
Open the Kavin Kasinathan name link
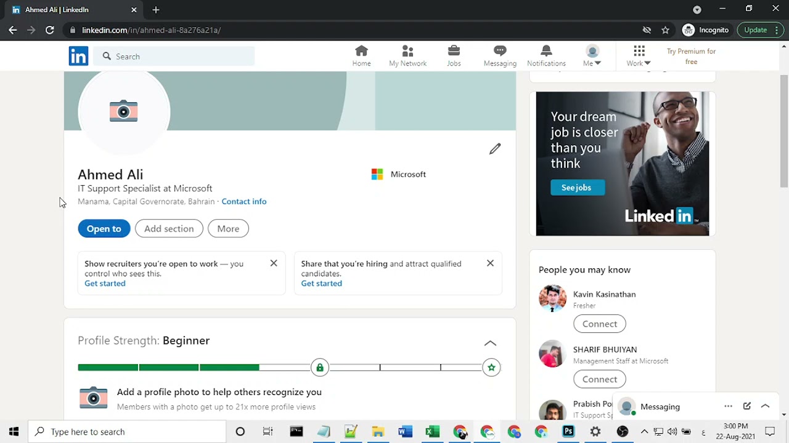(x=604, y=294)
